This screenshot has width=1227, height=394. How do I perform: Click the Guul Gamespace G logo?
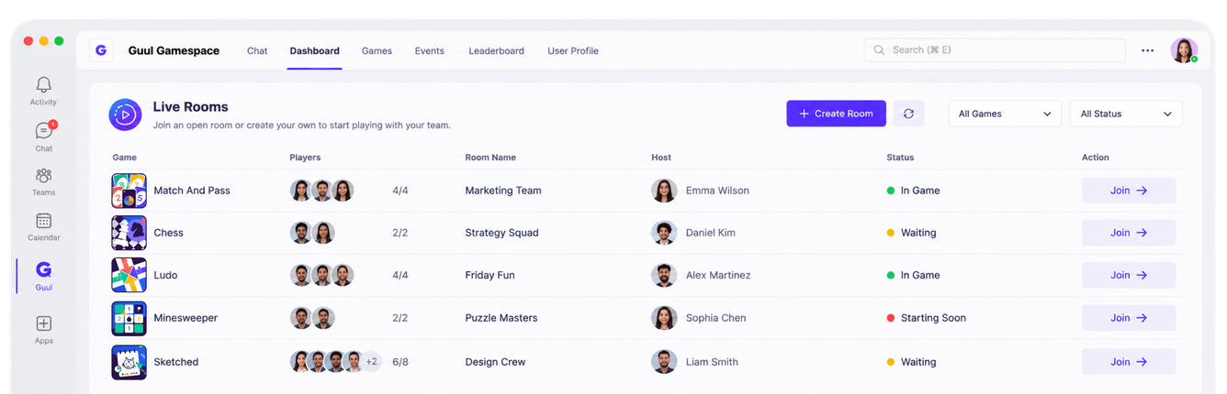tap(101, 50)
